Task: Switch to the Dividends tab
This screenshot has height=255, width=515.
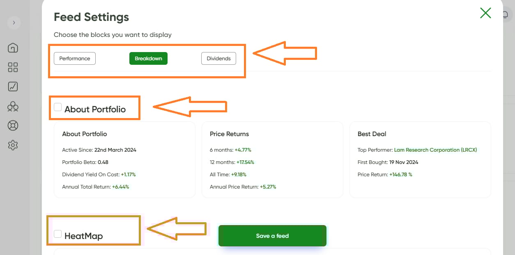Action: point(218,59)
